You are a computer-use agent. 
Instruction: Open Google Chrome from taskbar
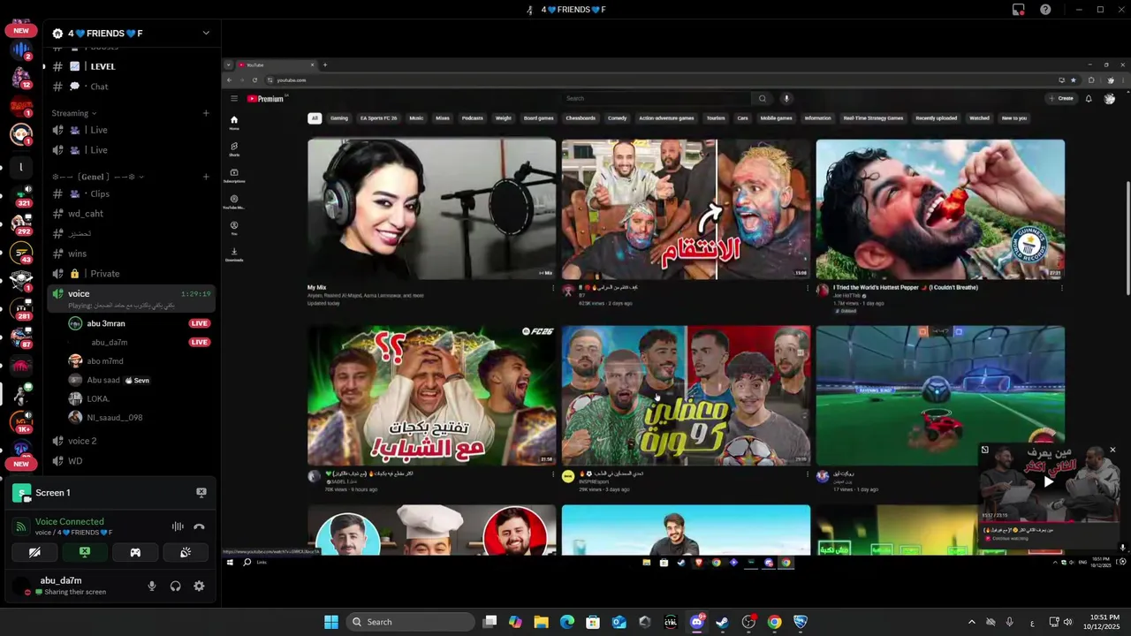click(x=774, y=622)
